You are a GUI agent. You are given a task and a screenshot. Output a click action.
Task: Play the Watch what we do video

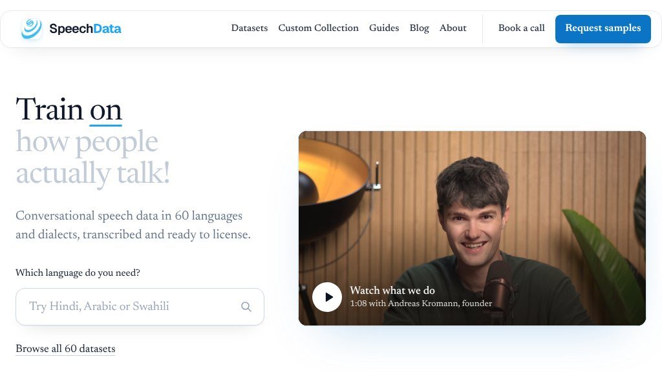(x=326, y=297)
